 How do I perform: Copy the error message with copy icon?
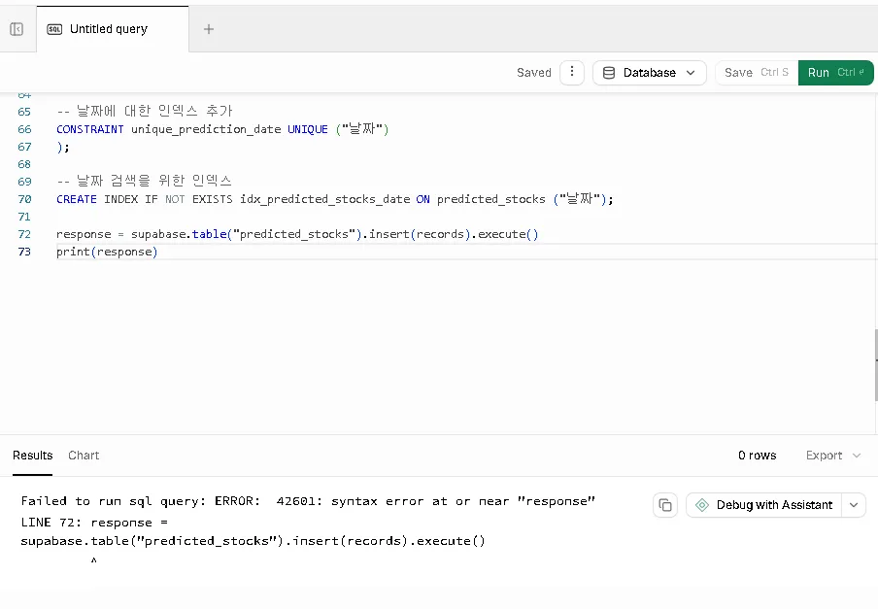coord(665,505)
